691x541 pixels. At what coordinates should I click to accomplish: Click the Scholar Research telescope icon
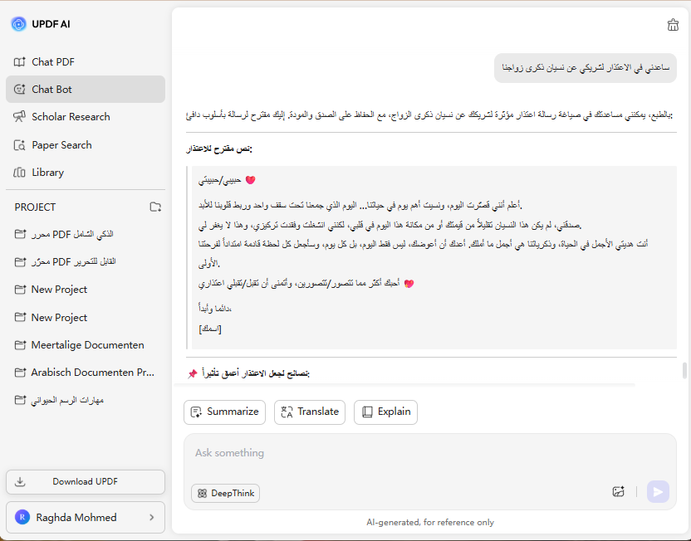19,117
